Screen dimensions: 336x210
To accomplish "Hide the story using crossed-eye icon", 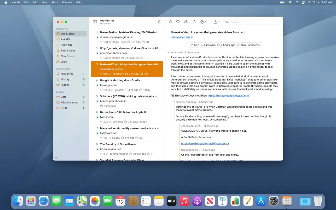I will click(x=186, y=22).
